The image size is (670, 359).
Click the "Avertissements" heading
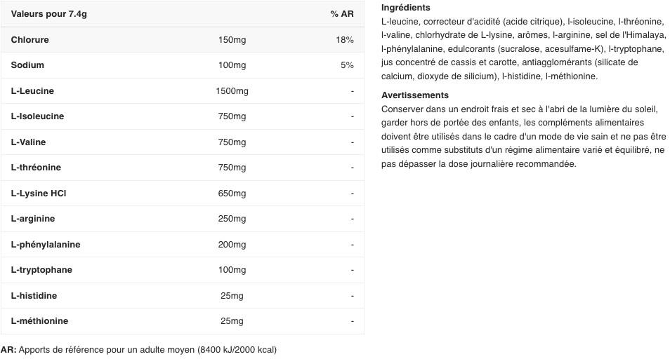[x=415, y=95]
